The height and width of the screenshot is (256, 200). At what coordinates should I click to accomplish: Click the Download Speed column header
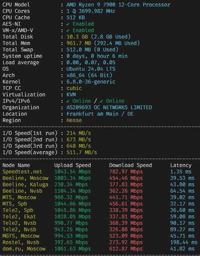tap(130, 165)
